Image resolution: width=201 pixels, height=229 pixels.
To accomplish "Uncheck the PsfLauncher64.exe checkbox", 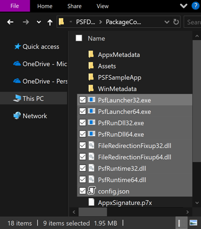I will [83, 112].
